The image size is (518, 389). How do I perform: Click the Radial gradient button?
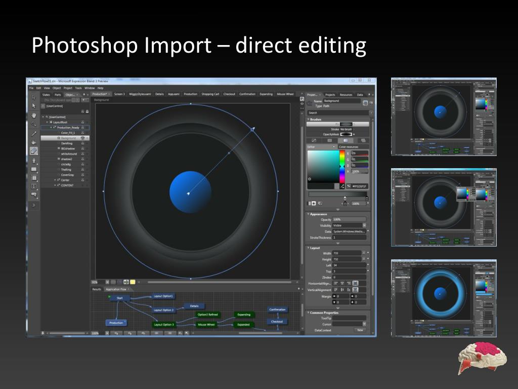coord(314,204)
